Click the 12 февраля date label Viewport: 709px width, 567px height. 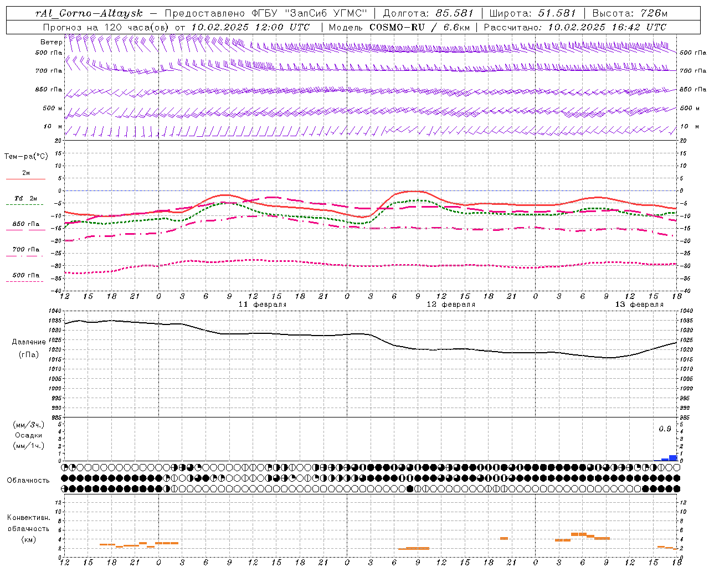[451, 305]
